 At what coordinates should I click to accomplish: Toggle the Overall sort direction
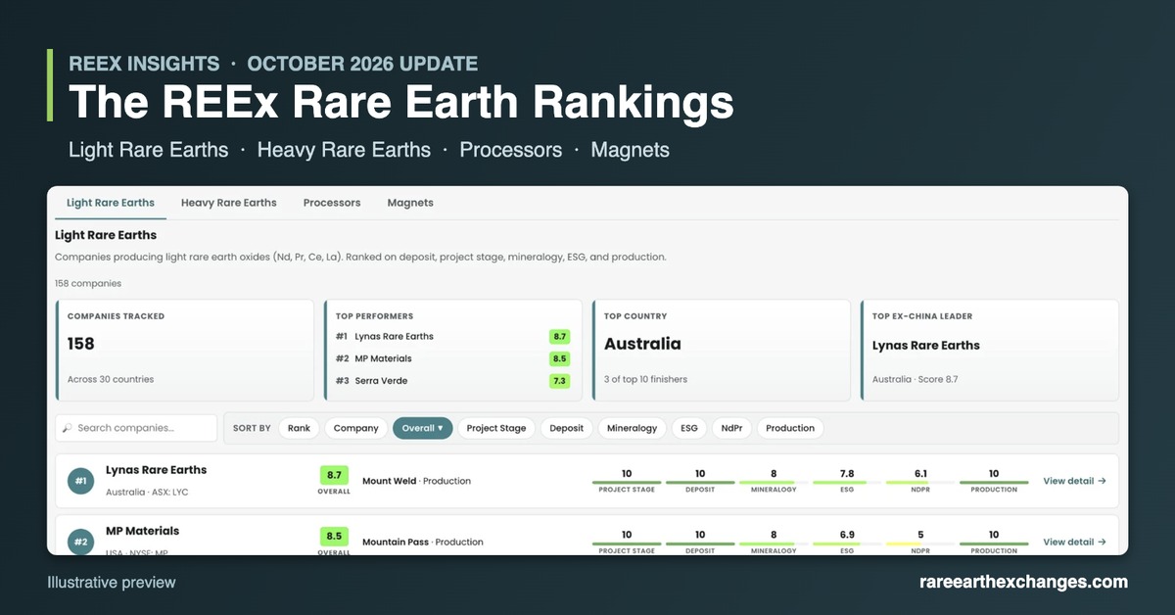(x=423, y=428)
